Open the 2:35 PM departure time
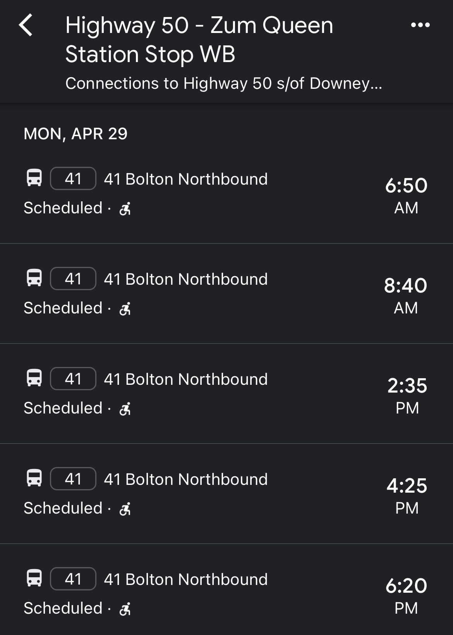Image resolution: width=453 pixels, height=635 pixels. 407,395
